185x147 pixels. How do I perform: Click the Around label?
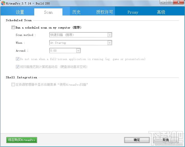click(x=22, y=51)
